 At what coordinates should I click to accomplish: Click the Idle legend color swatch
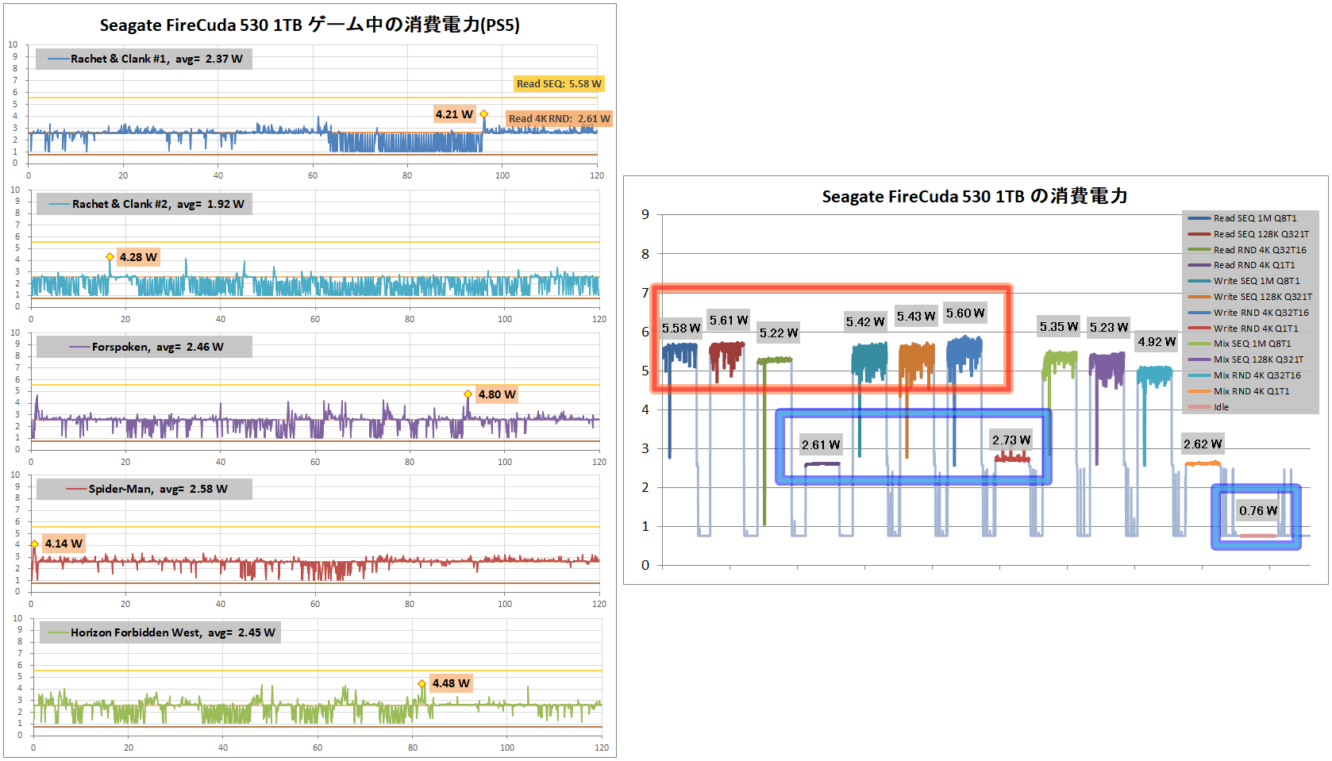pos(1199,407)
